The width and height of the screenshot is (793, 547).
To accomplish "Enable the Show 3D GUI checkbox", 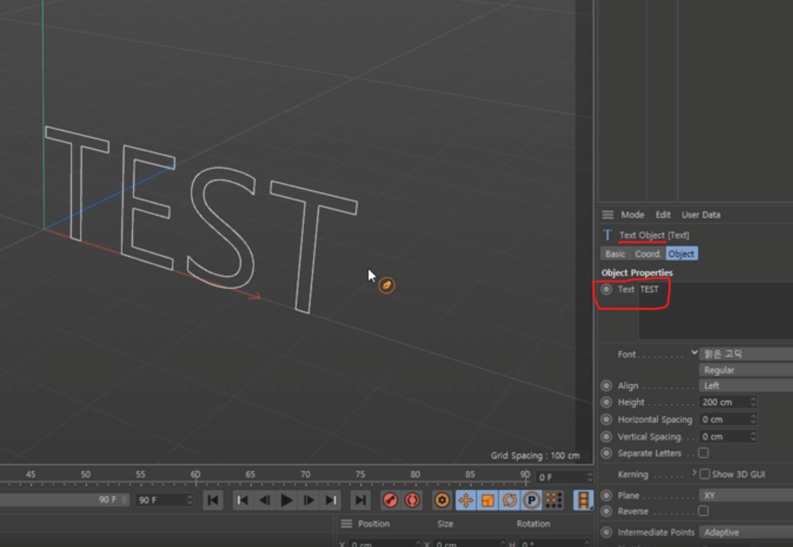I will [x=705, y=474].
